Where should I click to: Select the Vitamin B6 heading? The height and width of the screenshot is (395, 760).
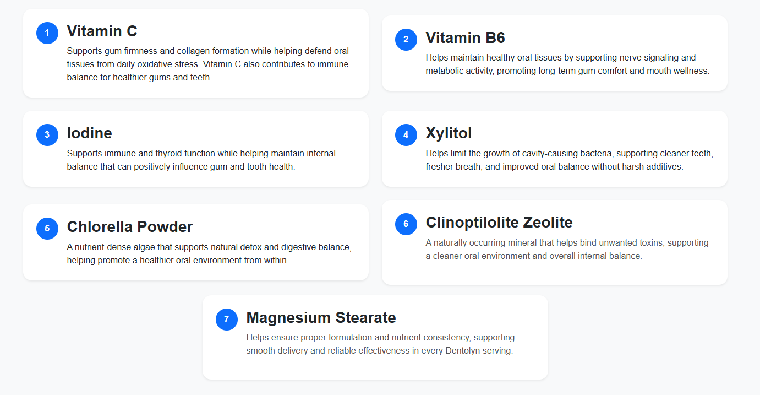[x=465, y=37]
